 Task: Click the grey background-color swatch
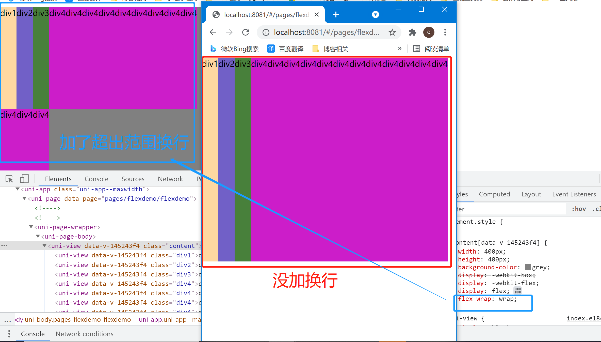[528, 267]
